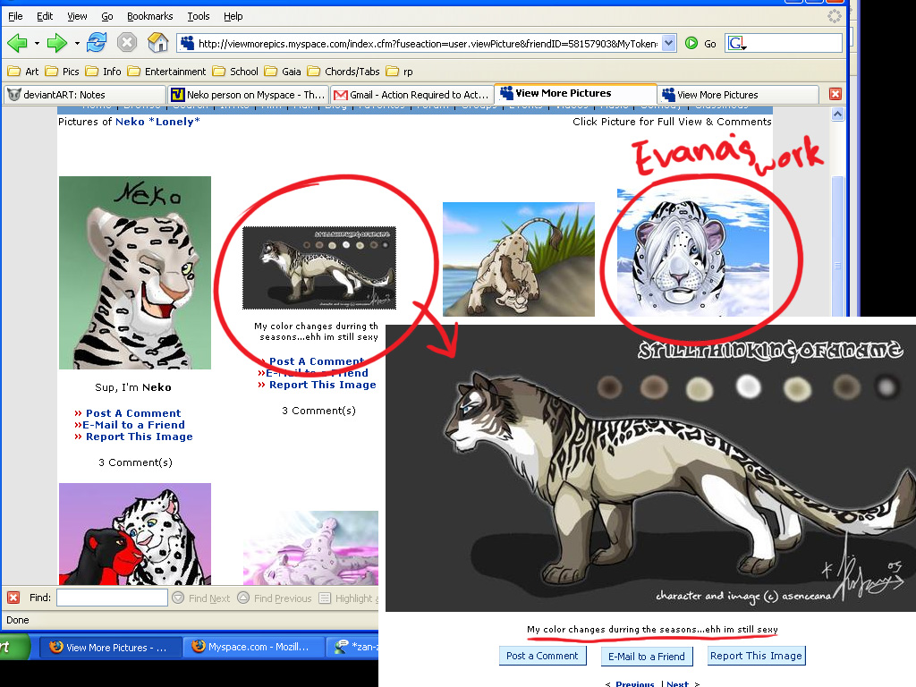Click the green Back arrow button
Image resolution: width=916 pixels, height=687 pixels.
click(18, 43)
